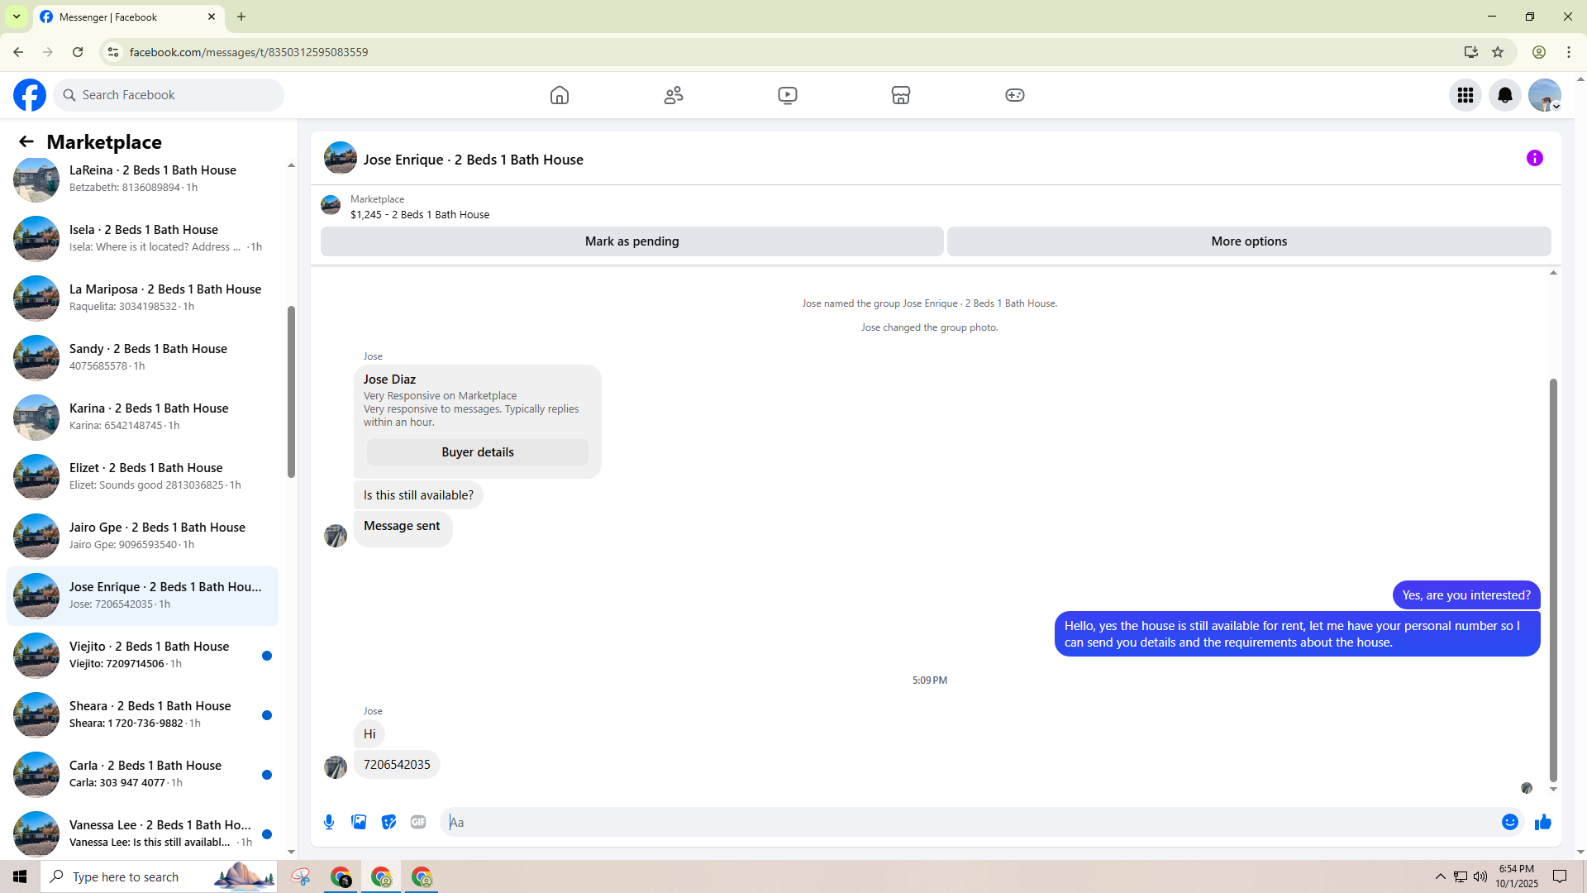Focus the Search Facebook box
Screen dimensions: 1587x893
pyautogui.click(x=169, y=95)
